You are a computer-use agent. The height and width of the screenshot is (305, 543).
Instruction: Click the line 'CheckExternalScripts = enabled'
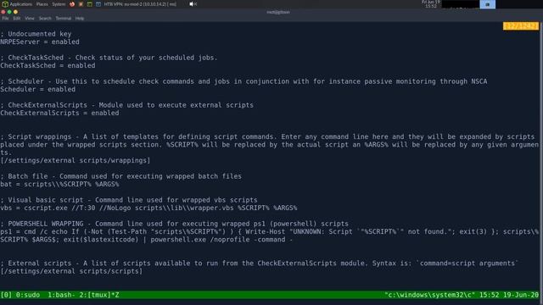coord(59,113)
